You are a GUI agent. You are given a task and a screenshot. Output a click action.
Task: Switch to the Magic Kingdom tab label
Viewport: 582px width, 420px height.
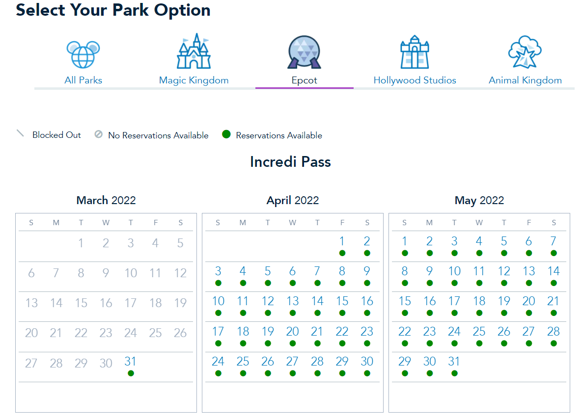194,80
